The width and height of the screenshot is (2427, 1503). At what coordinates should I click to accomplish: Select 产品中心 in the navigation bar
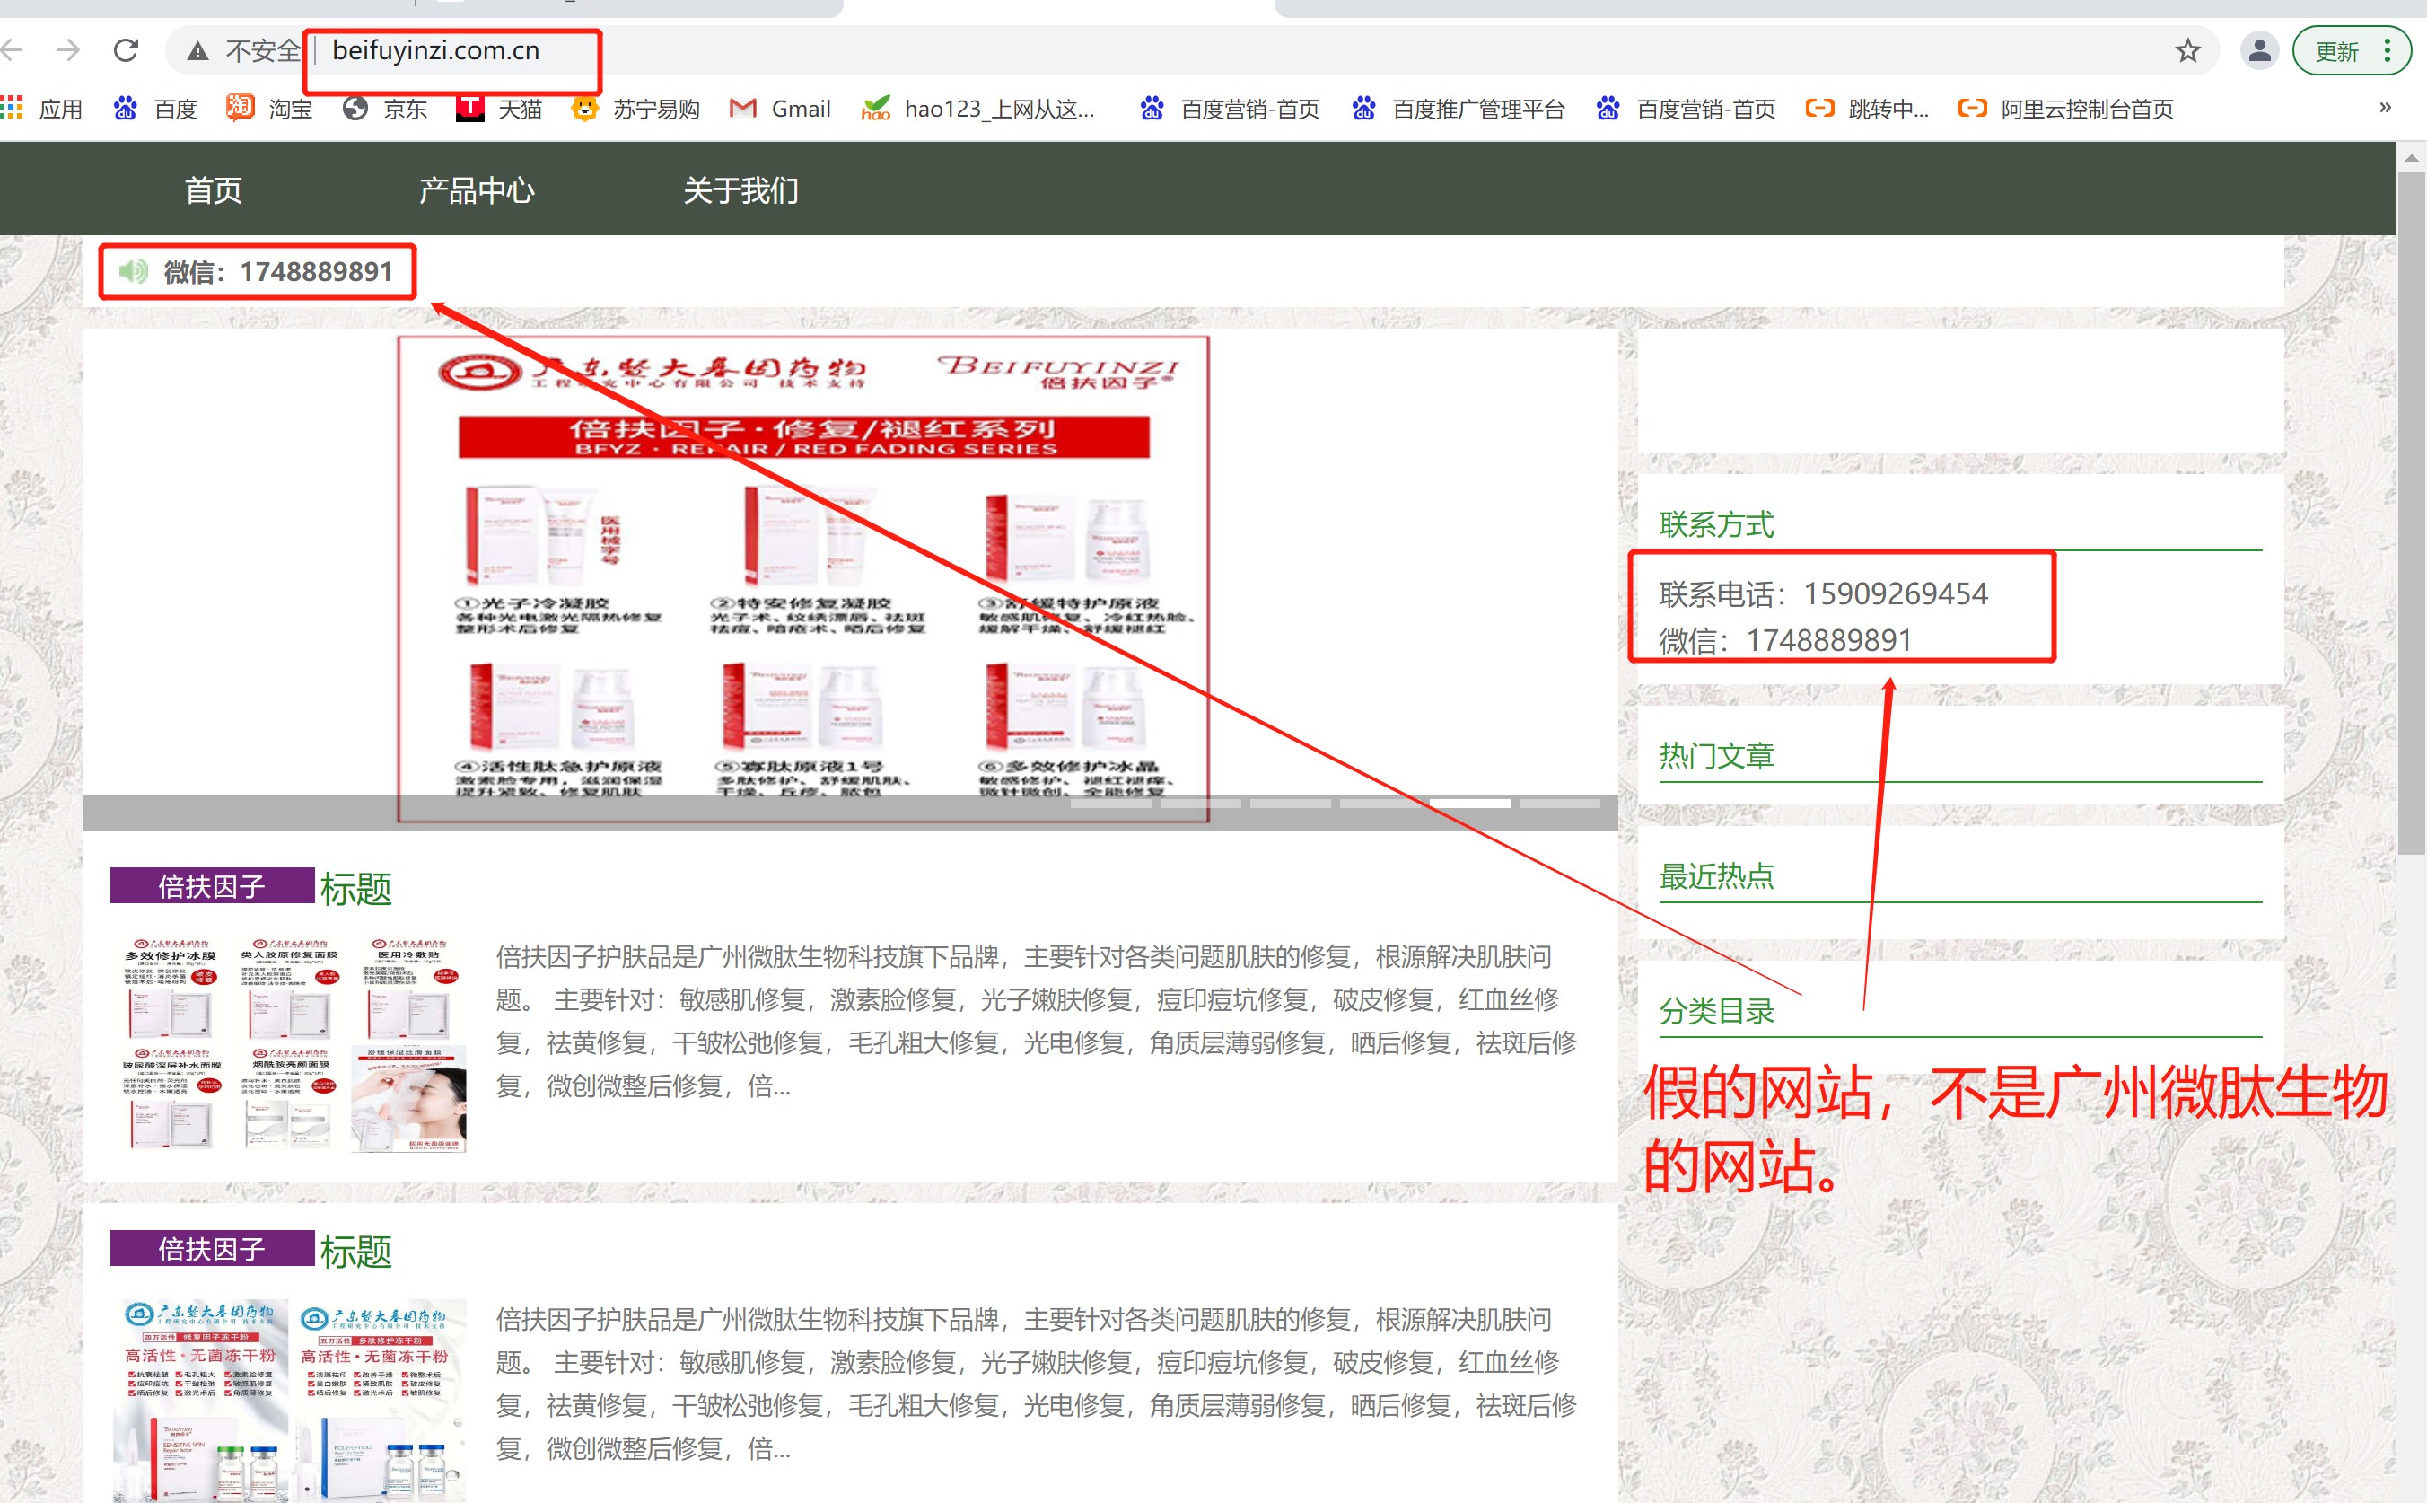[476, 189]
